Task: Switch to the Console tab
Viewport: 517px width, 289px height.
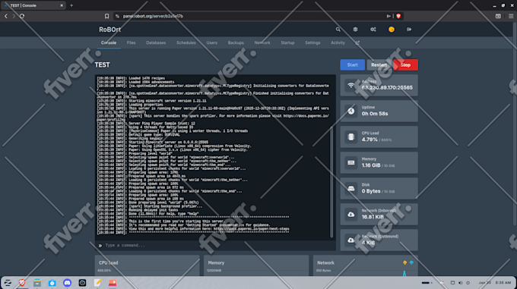Action: (109, 42)
